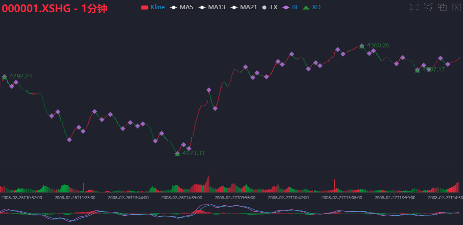Activate the rectangle brush selection tool
This screenshot has width=463, height=225.
[414, 7]
